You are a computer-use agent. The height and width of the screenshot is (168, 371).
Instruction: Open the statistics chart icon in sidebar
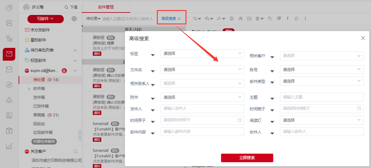pyautogui.click(x=9, y=146)
